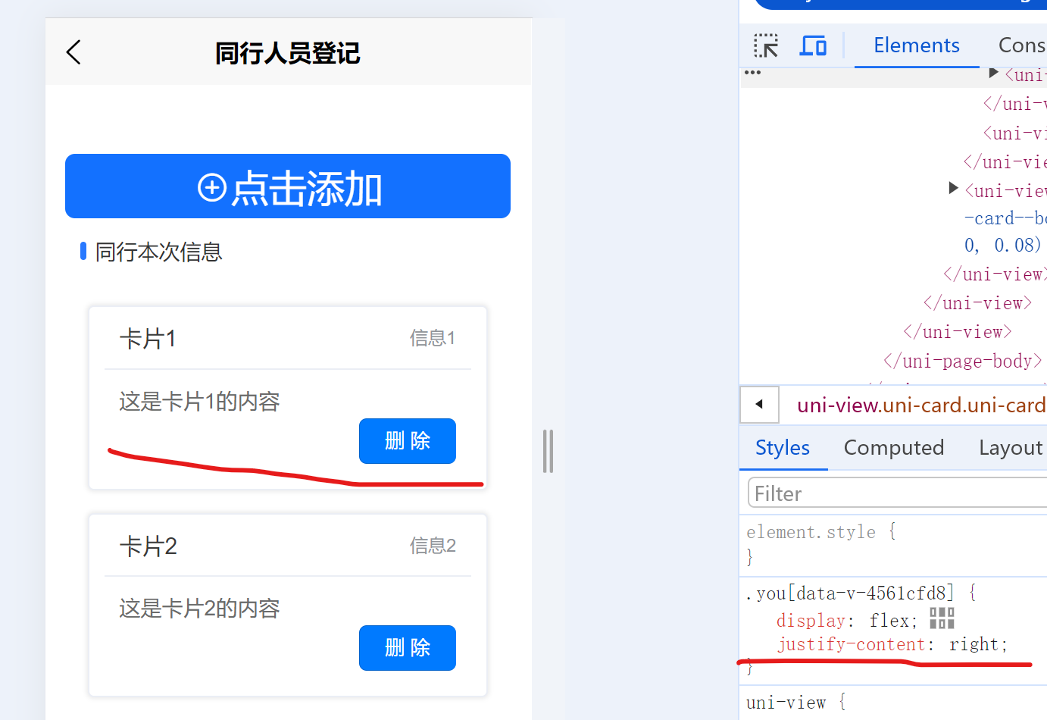Viewport: 1047px width, 720px height.
Task: Click the 信息1 extra text
Action: coord(433,338)
